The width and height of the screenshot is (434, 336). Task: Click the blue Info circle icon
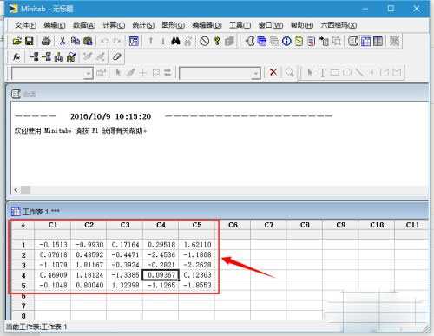286,41
